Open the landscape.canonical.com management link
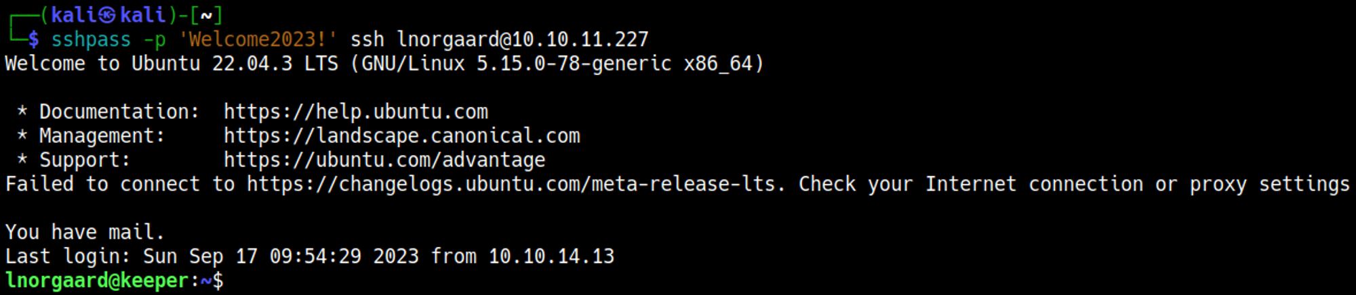Image resolution: width=1356 pixels, height=295 pixels. (x=401, y=136)
